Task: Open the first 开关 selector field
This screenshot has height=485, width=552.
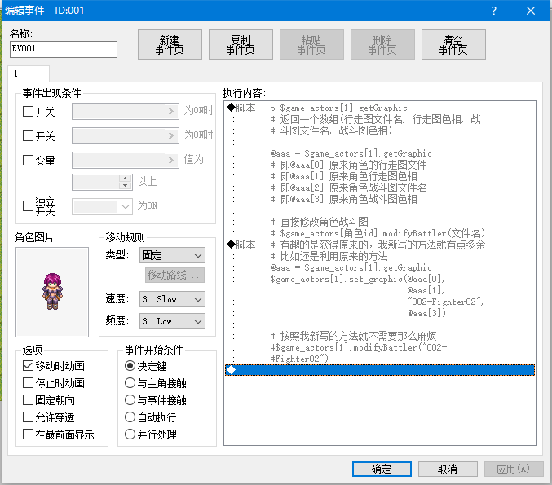Action: pos(126,112)
